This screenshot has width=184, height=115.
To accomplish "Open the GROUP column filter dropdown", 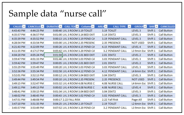I will click(145, 27).
